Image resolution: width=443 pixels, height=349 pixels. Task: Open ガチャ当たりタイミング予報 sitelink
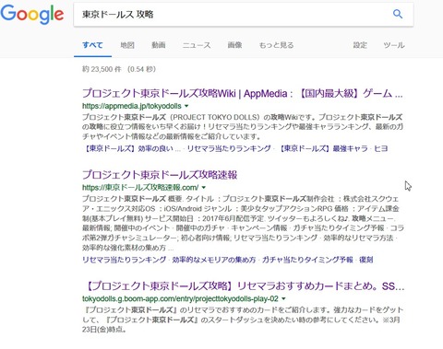click(x=307, y=260)
